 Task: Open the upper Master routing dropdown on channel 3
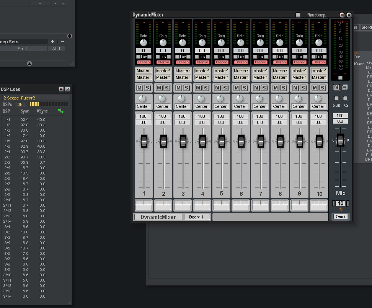tap(182, 71)
